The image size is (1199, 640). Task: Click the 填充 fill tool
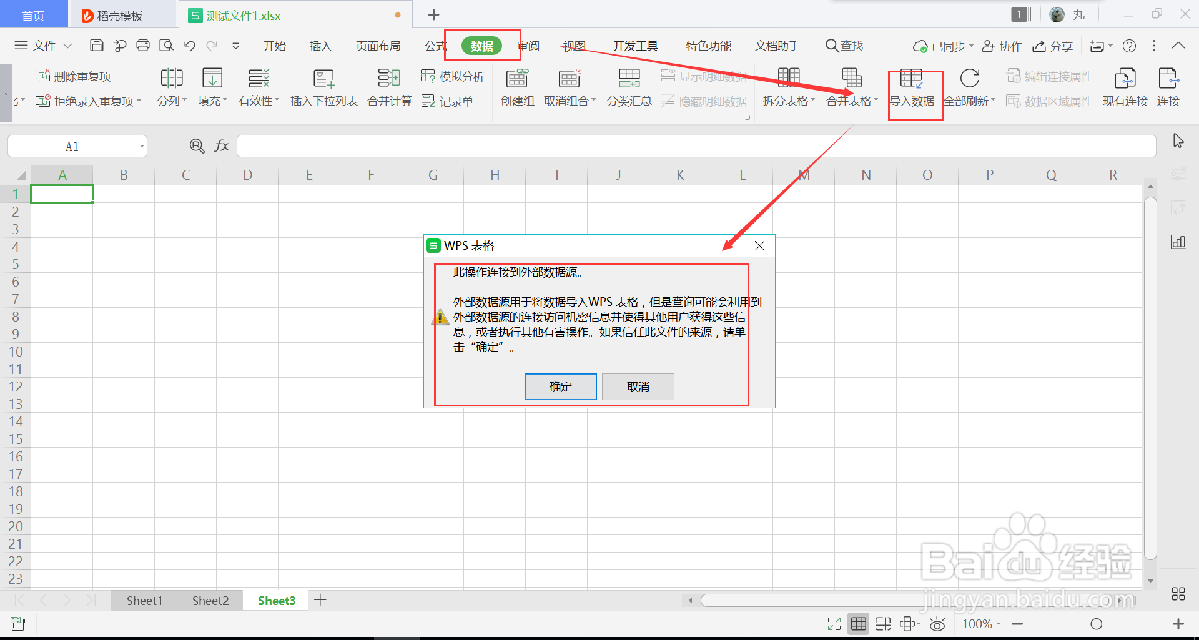(x=212, y=87)
